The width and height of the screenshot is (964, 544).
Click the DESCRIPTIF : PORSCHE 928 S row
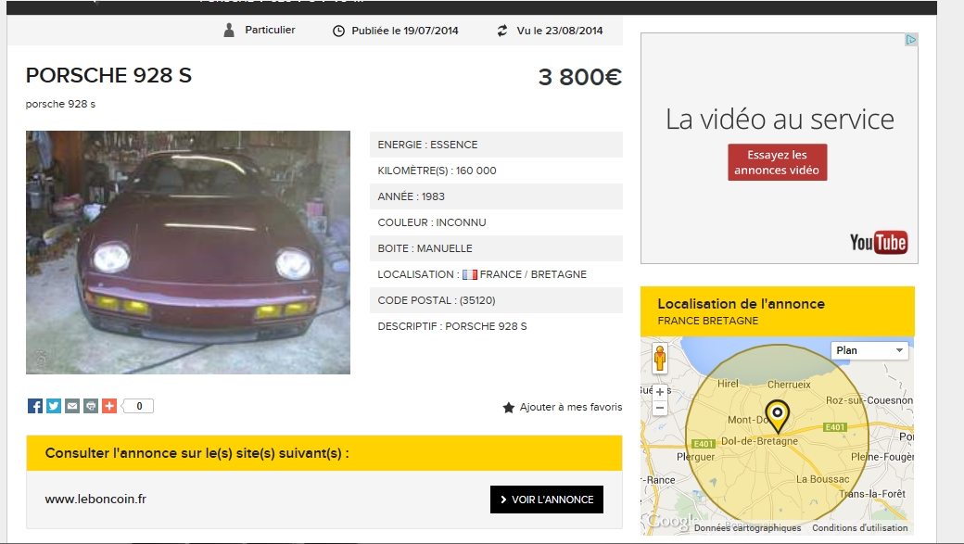[496, 326]
